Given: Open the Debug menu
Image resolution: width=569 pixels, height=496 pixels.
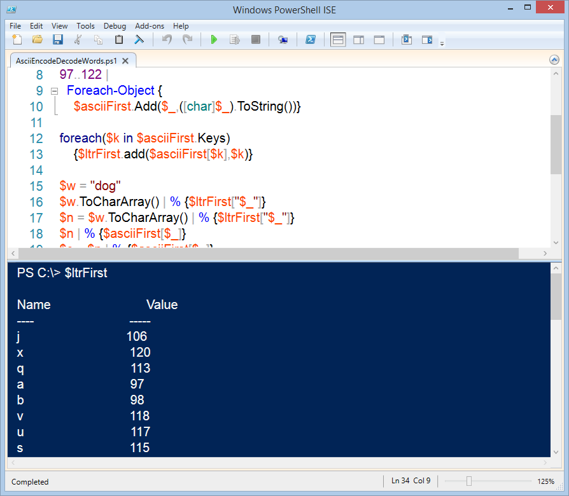Looking at the screenshot, I should (115, 26).
